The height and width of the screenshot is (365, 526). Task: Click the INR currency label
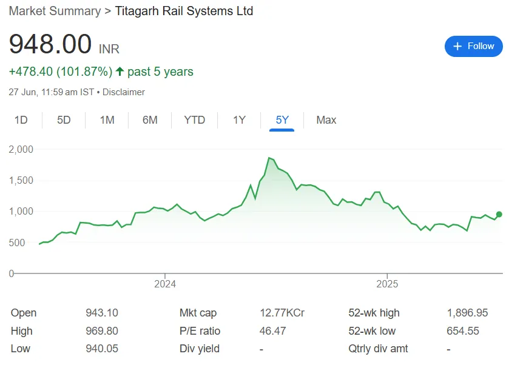109,49
